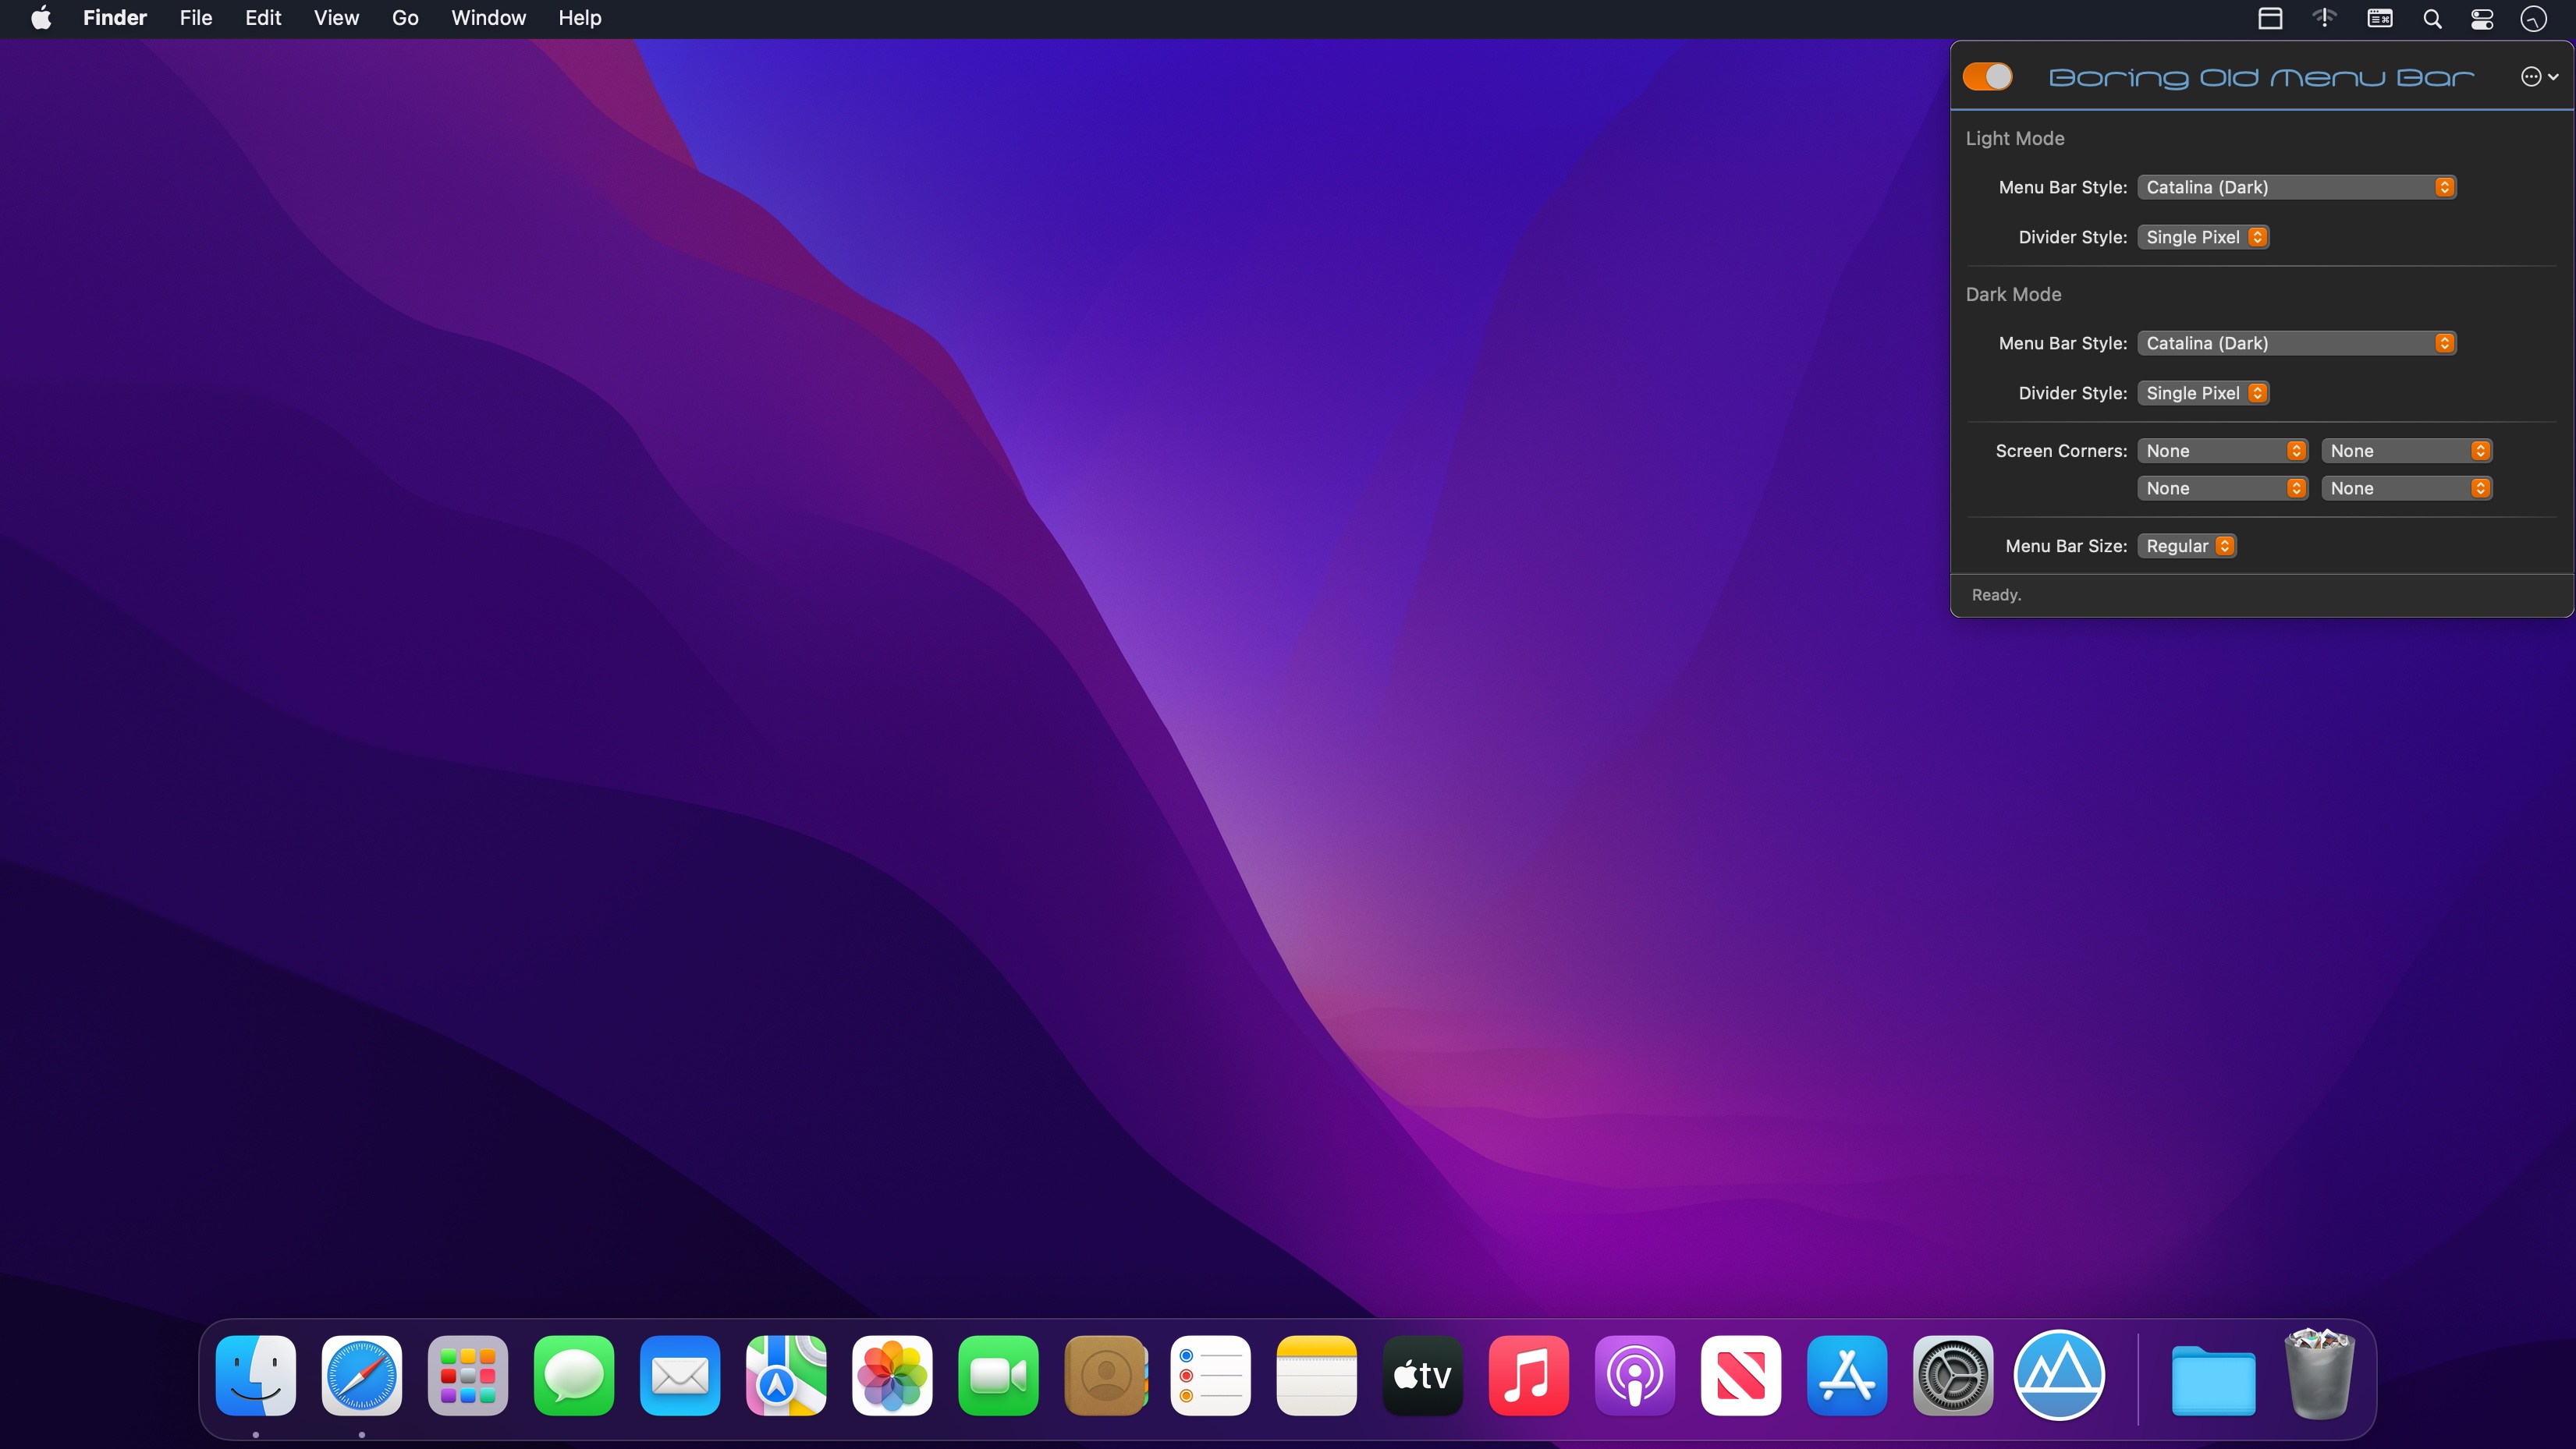Open the bottom-right Screen Corners dropdown

pos(2406,488)
